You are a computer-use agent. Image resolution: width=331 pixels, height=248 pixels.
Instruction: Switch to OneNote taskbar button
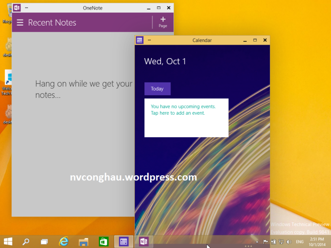pos(144,241)
